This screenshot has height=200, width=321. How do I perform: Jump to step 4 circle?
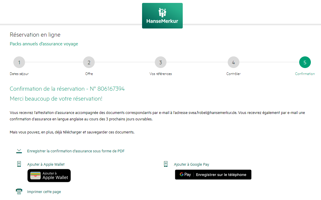point(233,62)
